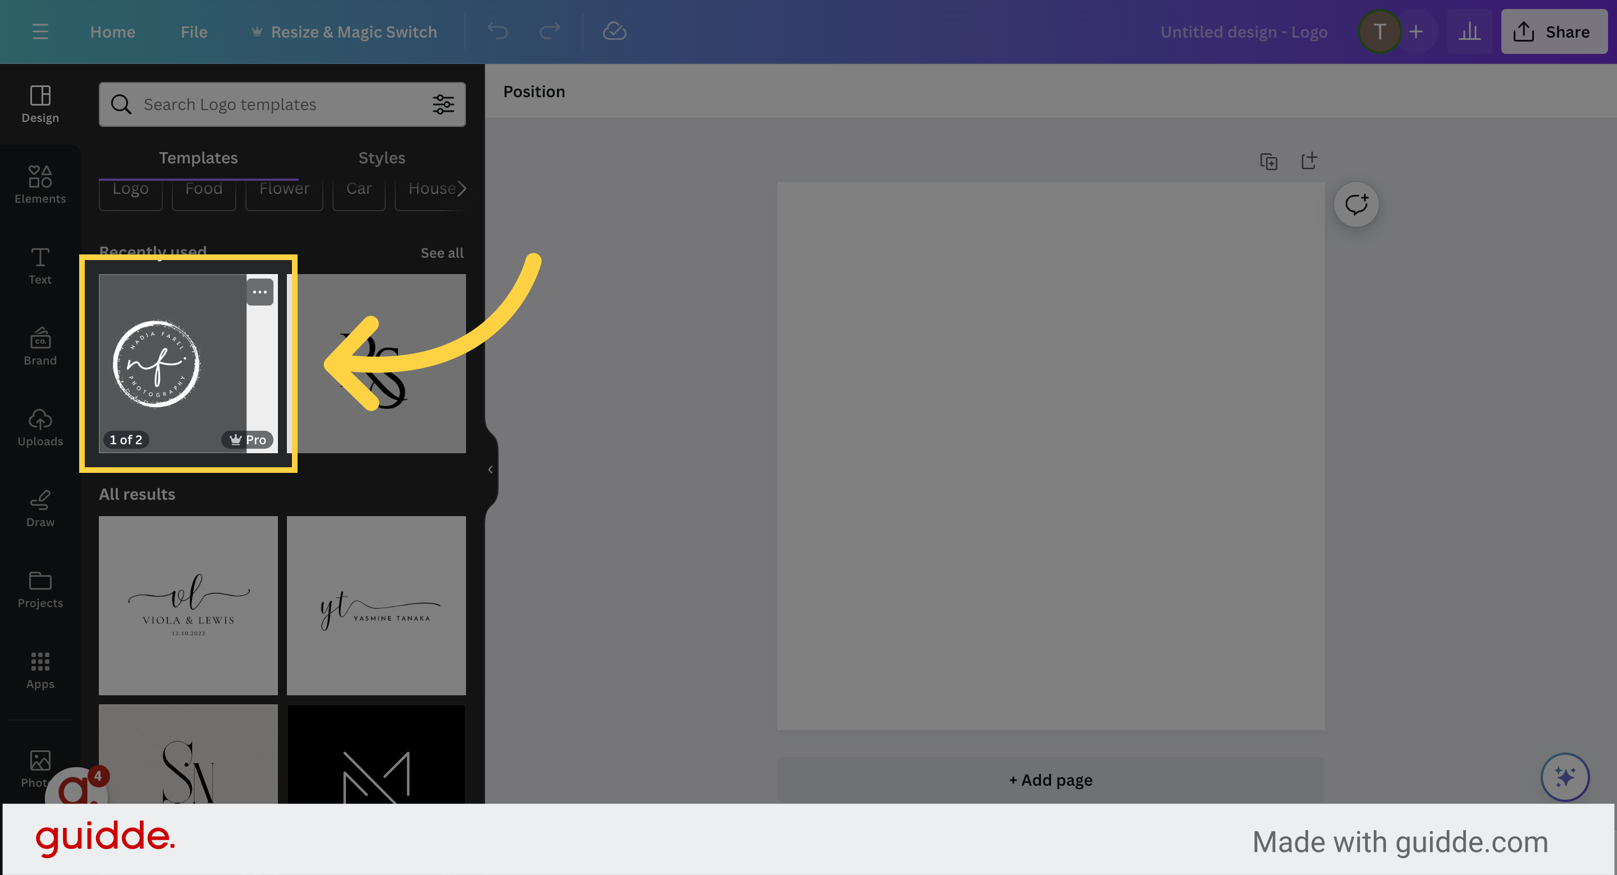Open the Text panel
This screenshot has height=875, width=1617.
point(39,266)
